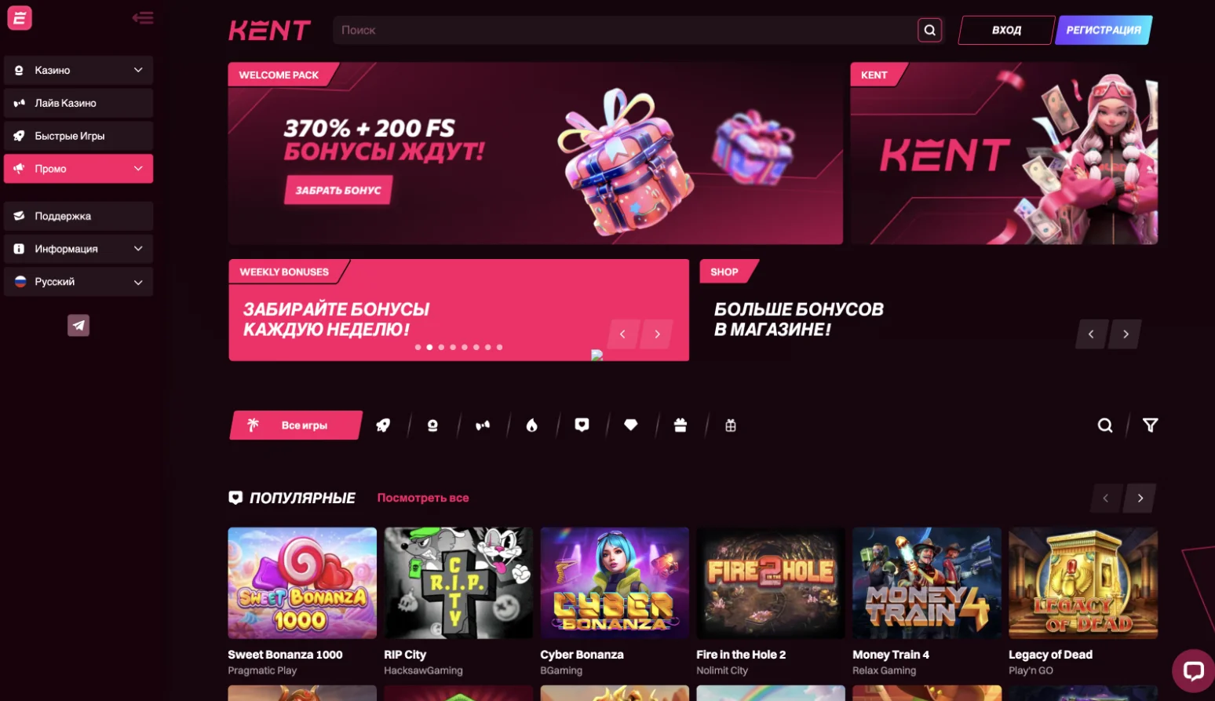Select the diamond category icon
Viewport: 1215px width, 701px height.
click(x=630, y=425)
